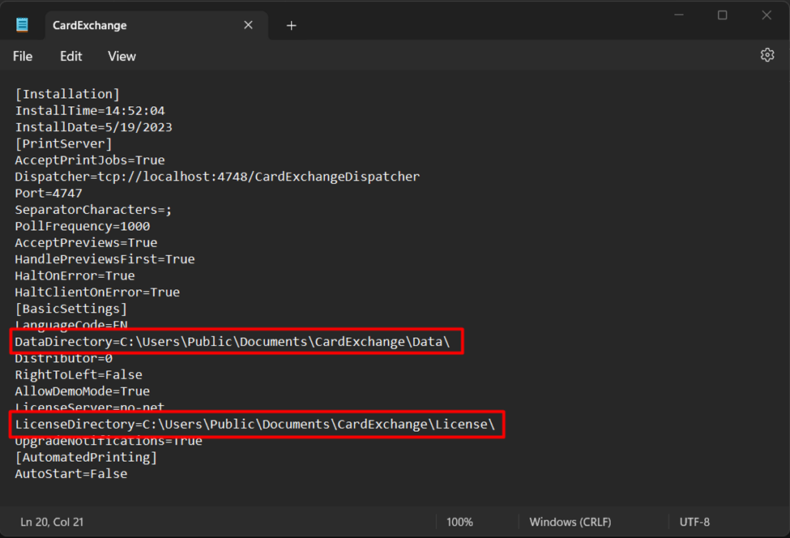Open Notepad settings gear icon
The image size is (790, 538).
pyautogui.click(x=767, y=55)
